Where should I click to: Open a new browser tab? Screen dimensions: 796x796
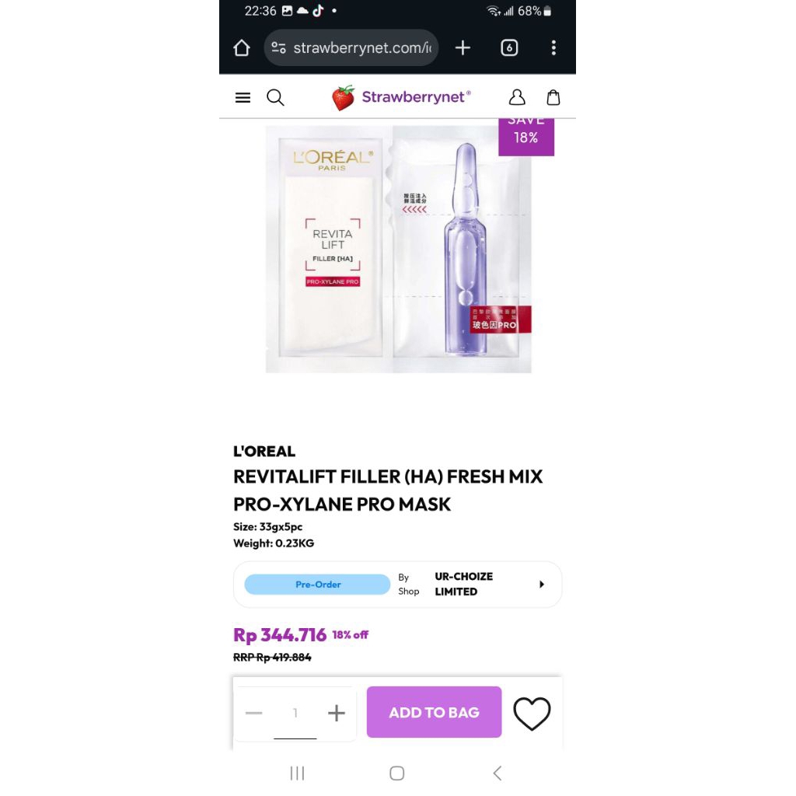pos(463,47)
